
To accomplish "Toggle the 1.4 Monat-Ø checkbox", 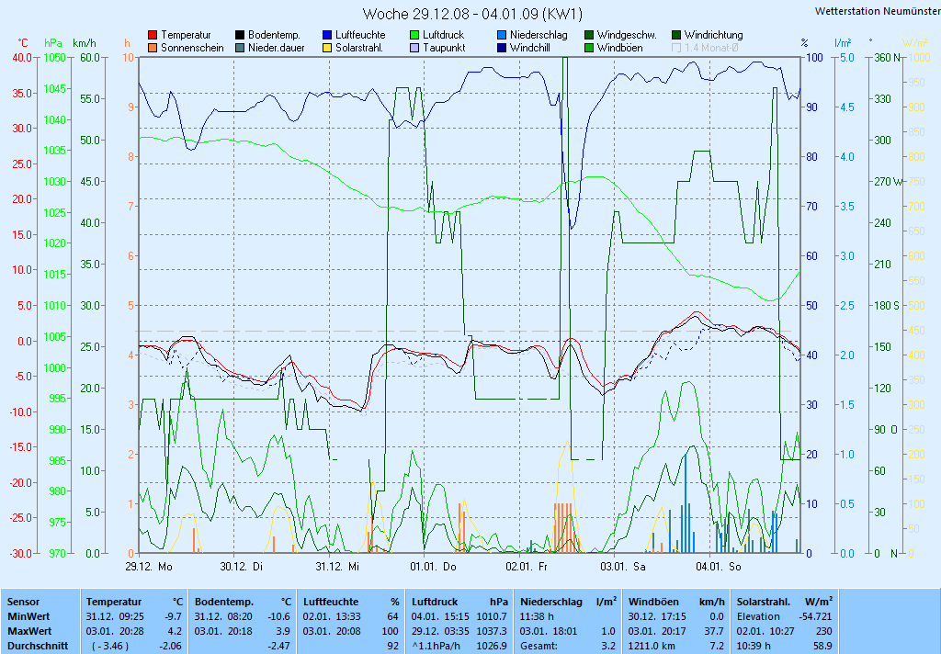I will (x=677, y=48).
